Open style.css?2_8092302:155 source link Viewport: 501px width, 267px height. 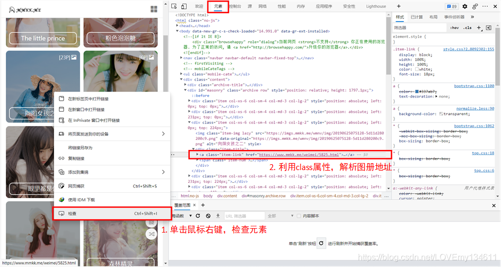coord(469,49)
